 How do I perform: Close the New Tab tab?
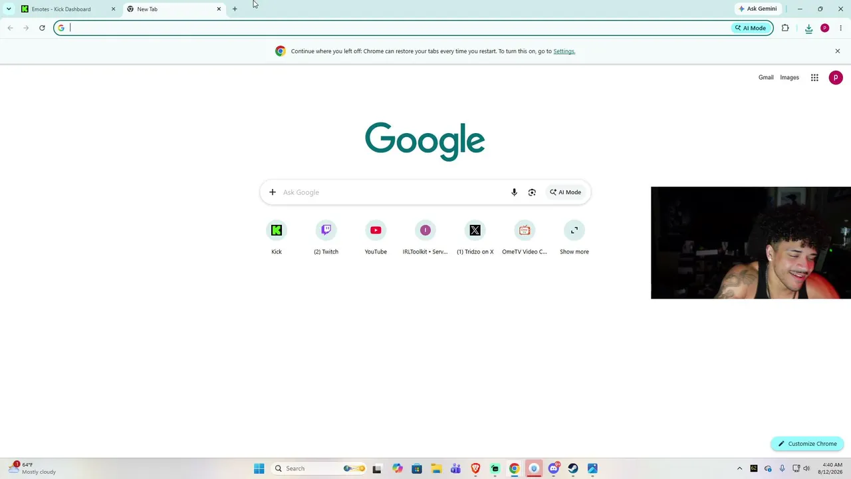(219, 9)
